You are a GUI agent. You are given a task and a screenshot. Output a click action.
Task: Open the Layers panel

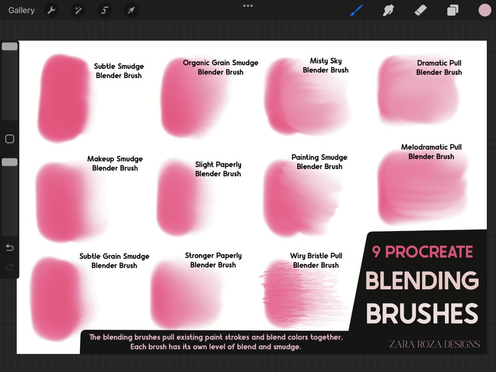tap(452, 10)
